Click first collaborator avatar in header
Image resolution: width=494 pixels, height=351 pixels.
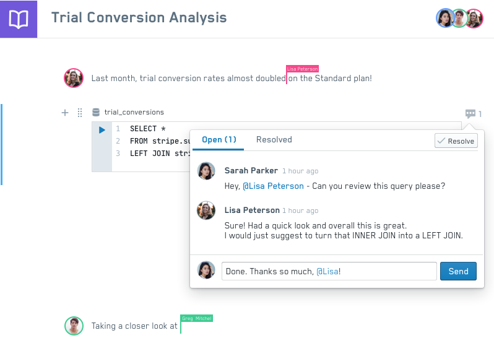pyautogui.click(x=444, y=19)
